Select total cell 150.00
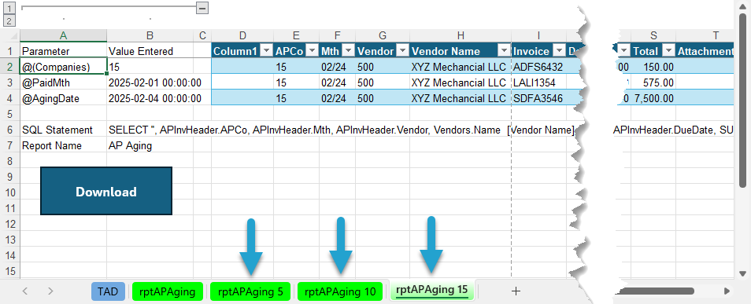 [653, 67]
